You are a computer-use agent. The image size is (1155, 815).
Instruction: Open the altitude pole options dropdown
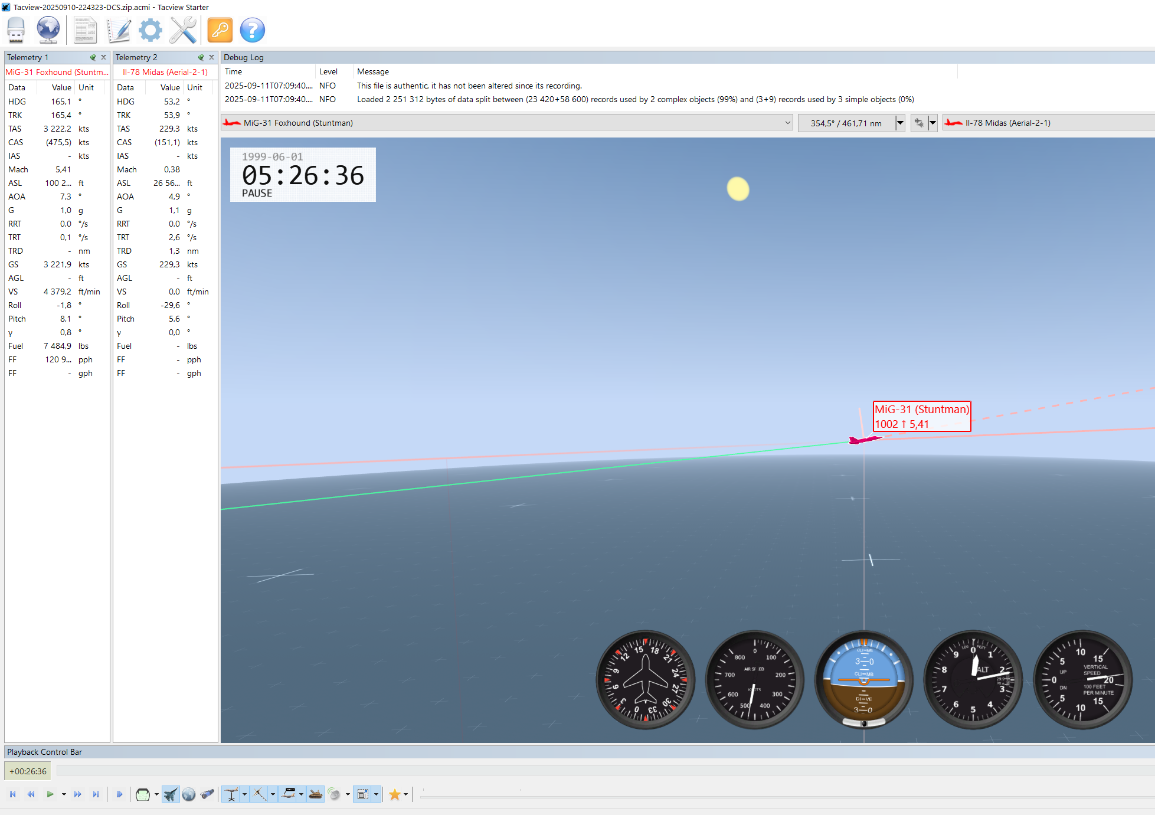click(x=244, y=794)
